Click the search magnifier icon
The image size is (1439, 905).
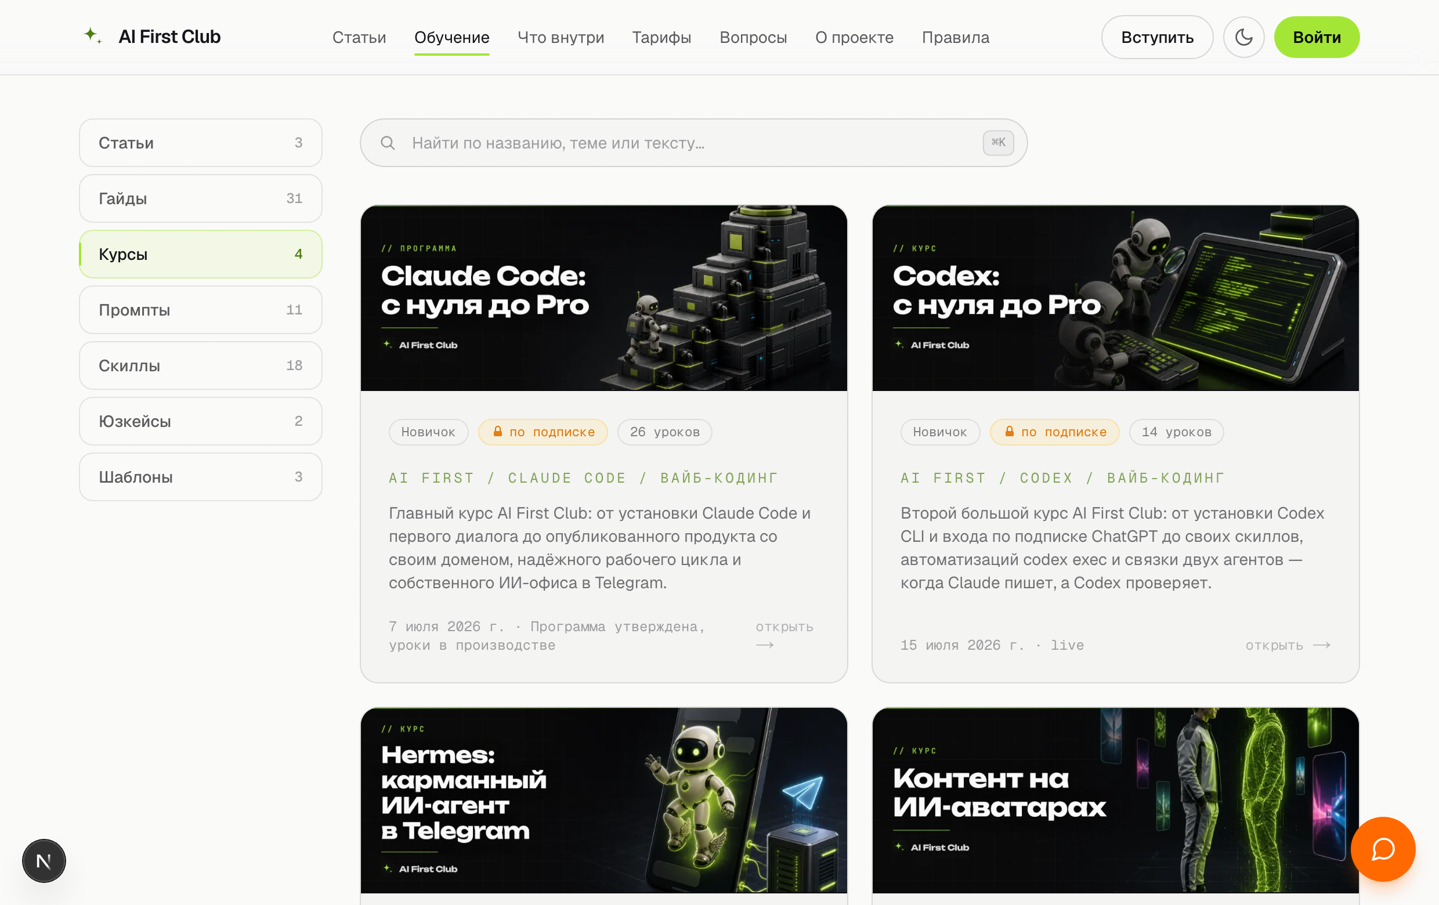click(388, 143)
